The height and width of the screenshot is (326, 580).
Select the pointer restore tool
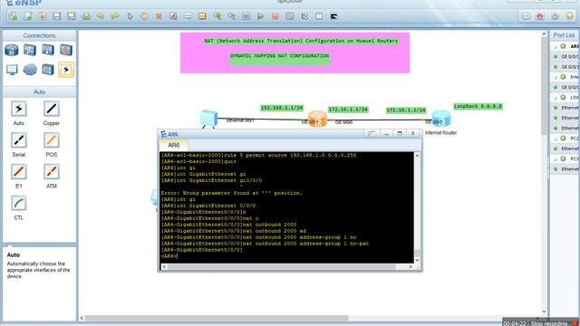[130, 16]
